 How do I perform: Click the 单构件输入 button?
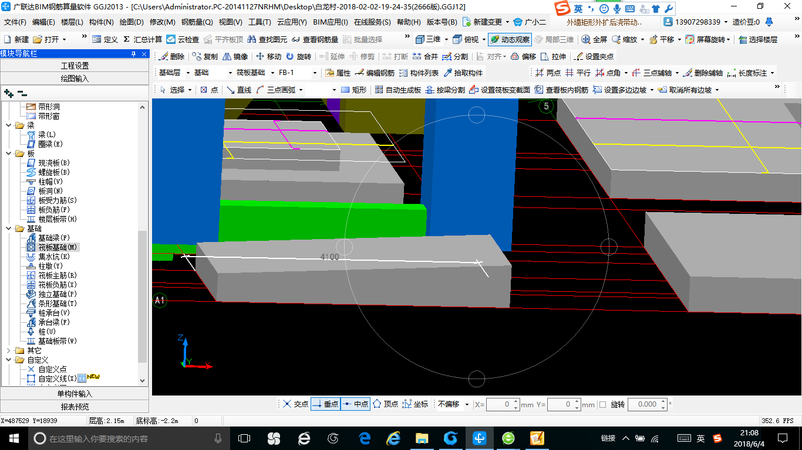click(75, 394)
